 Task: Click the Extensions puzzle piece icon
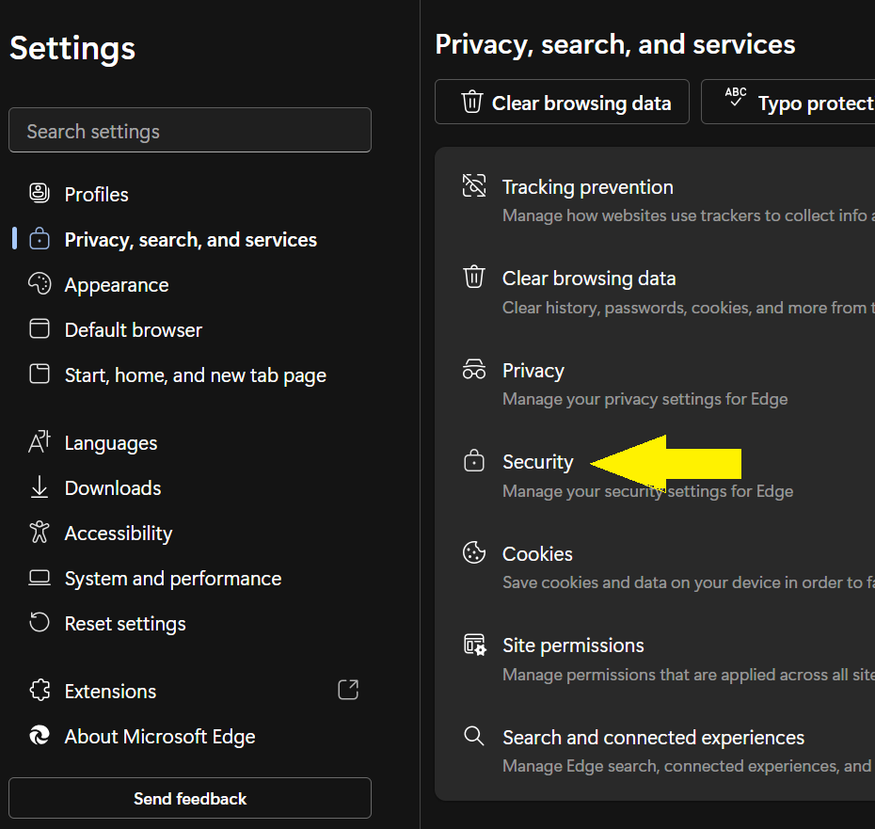tap(40, 691)
